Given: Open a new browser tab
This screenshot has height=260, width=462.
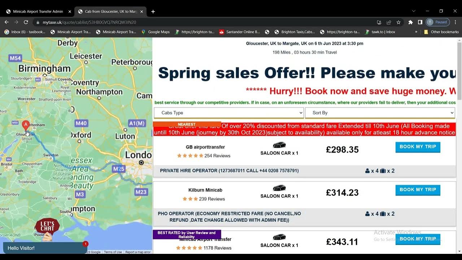Looking at the screenshot, I should point(153,12).
